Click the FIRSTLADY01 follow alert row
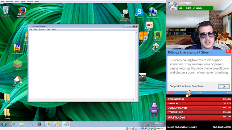Image resolution: width=232 pixels, height=130 pixels. pyautogui.click(x=199, y=117)
